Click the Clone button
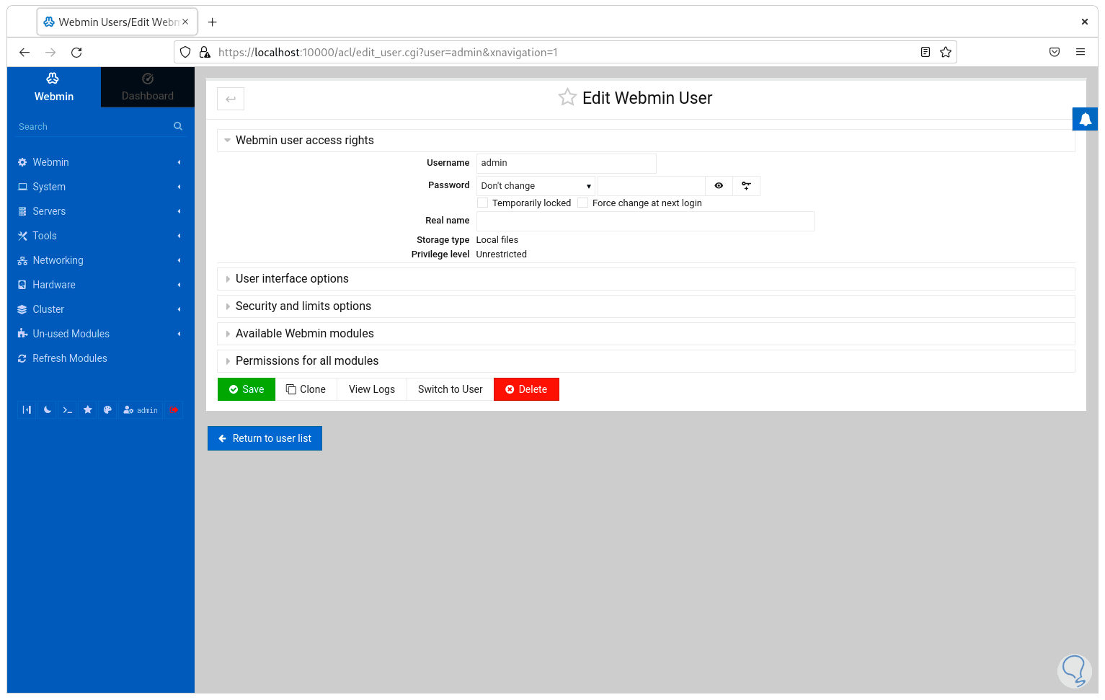The height and width of the screenshot is (700, 1105). point(306,389)
